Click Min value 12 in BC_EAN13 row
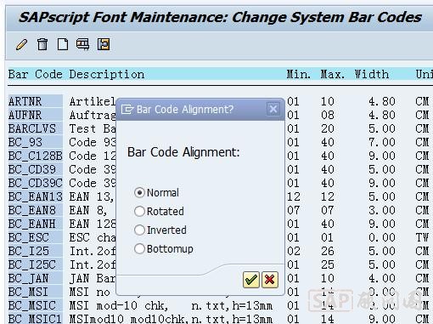Image resolution: width=433 pixels, height=324 pixels. pyautogui.click(x=294, y=196)
